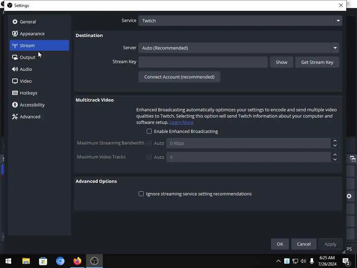Show hidden system tray icons
The width and height of the screenshot is (357, 268).
click(279, 261)
